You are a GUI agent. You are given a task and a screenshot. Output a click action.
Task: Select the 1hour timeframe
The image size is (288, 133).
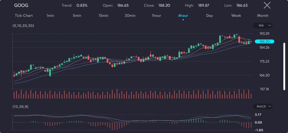pyautogui.click(x=156, y=16)
